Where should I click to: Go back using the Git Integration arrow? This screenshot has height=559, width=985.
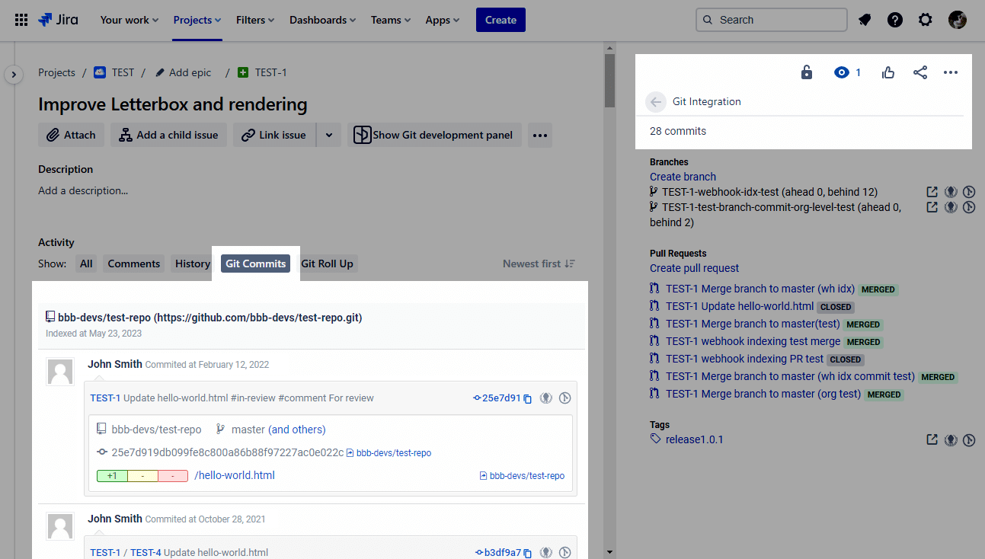click(656, 101)
